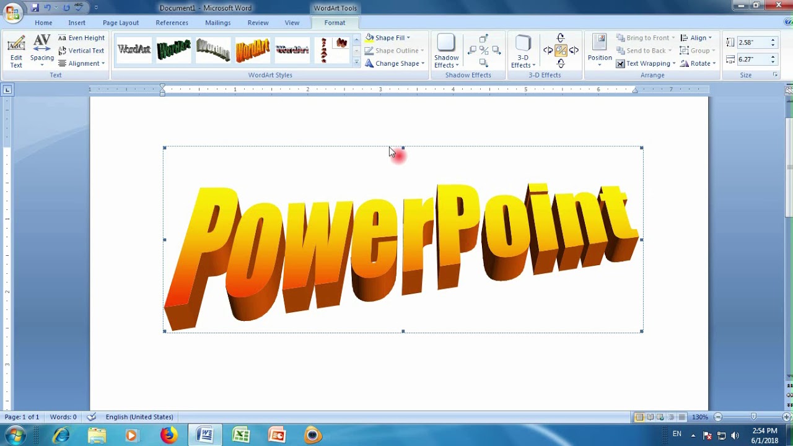
Task: Open the View ribbon tab
Action: point(292,23)
